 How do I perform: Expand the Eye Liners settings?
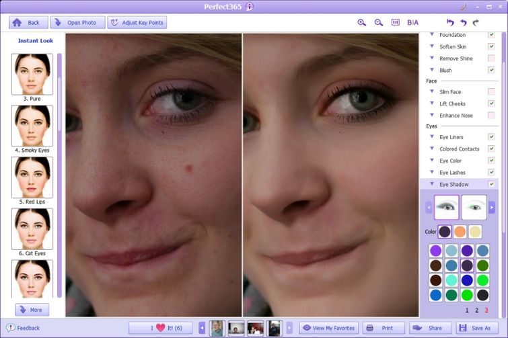coord(432,136)
